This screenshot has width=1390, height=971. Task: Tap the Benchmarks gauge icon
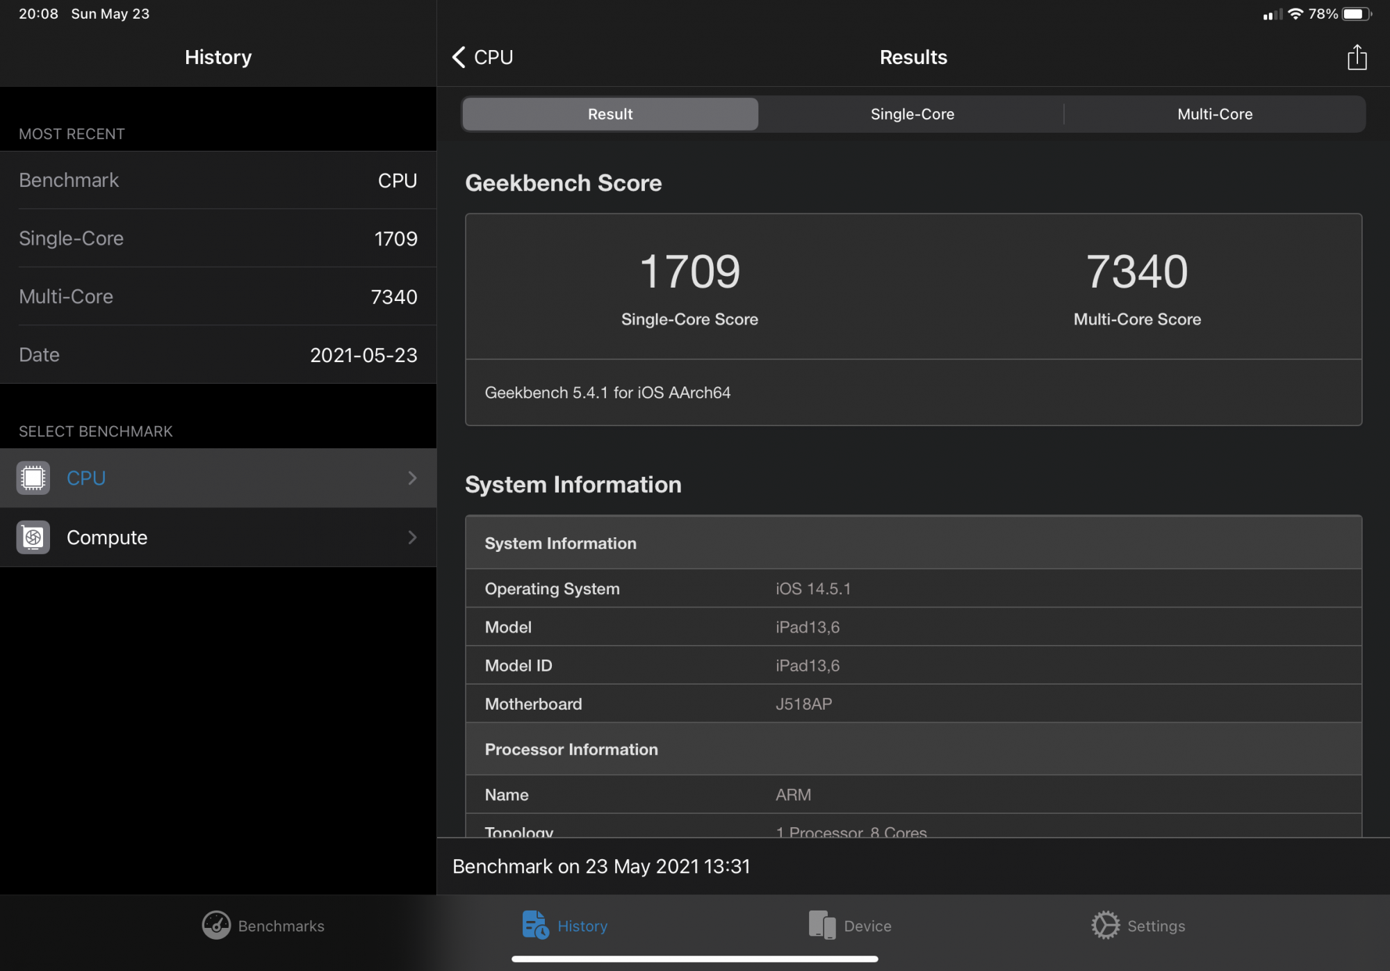(216, 925)
